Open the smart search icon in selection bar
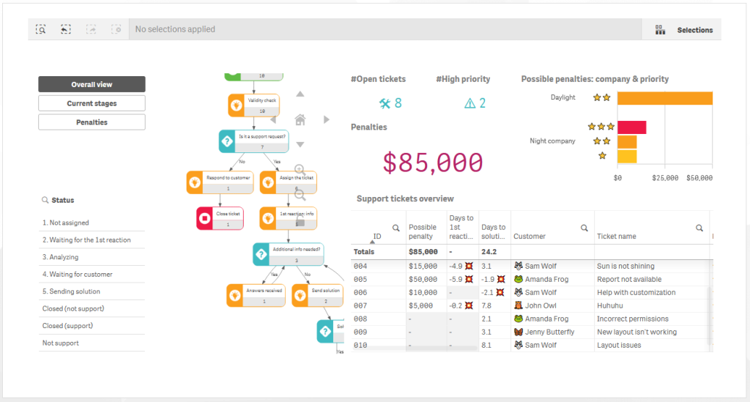 41,29
